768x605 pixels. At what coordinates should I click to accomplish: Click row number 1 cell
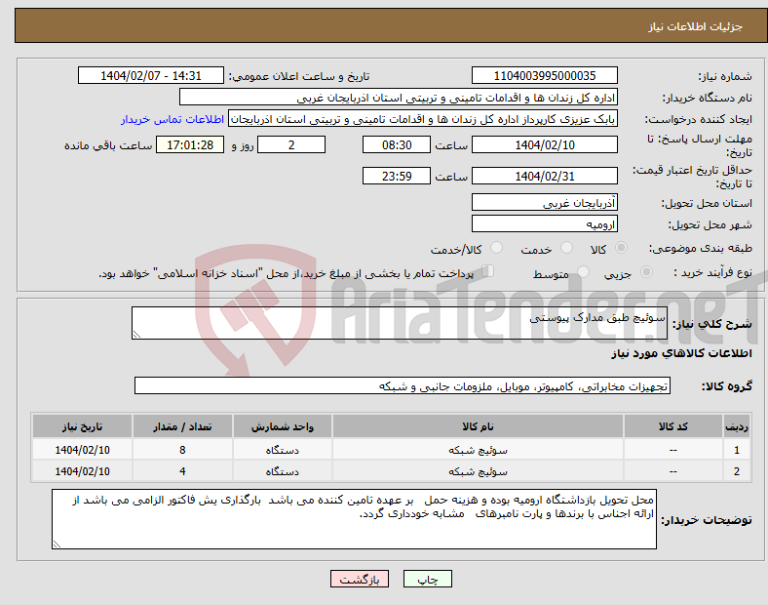(736, 450)
